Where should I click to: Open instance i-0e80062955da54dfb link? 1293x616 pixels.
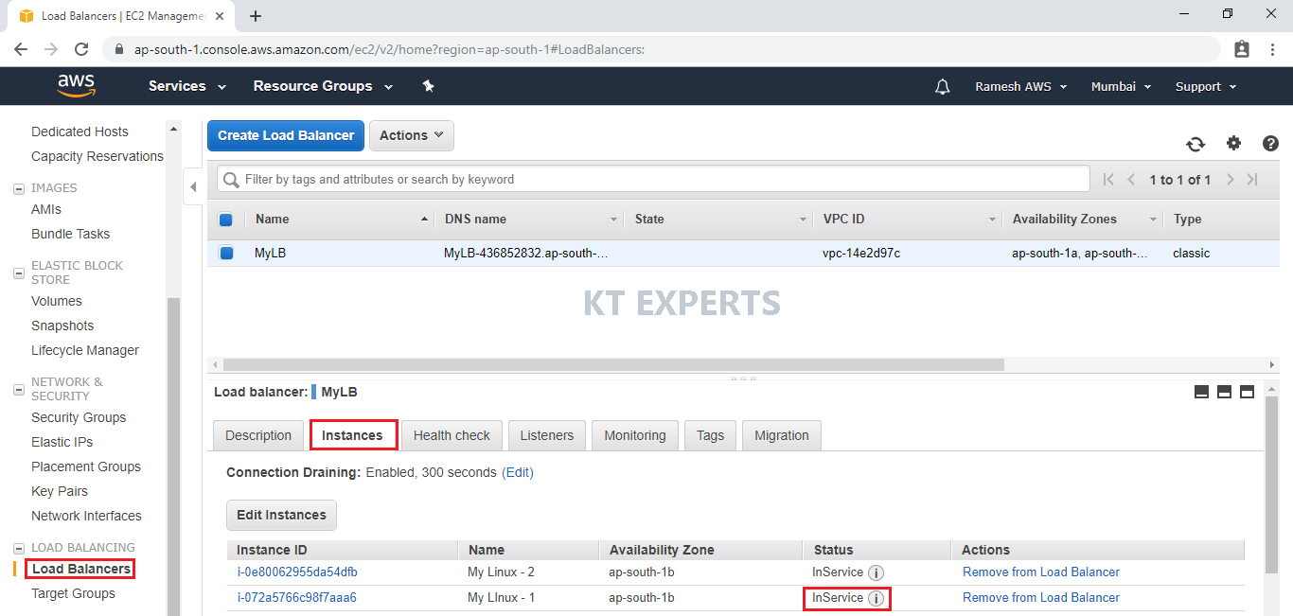pyautogui.click(x=297, y=572)
